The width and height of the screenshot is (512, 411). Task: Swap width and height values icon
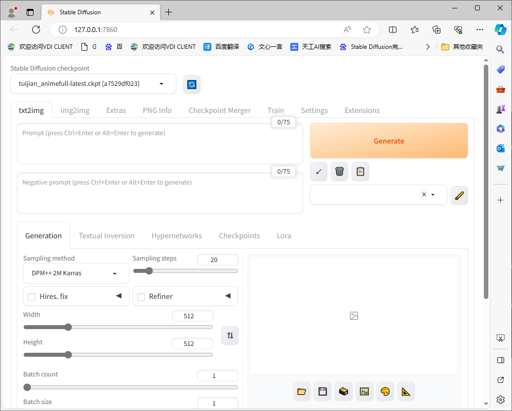pyautogui.click(x=230, y=336)
